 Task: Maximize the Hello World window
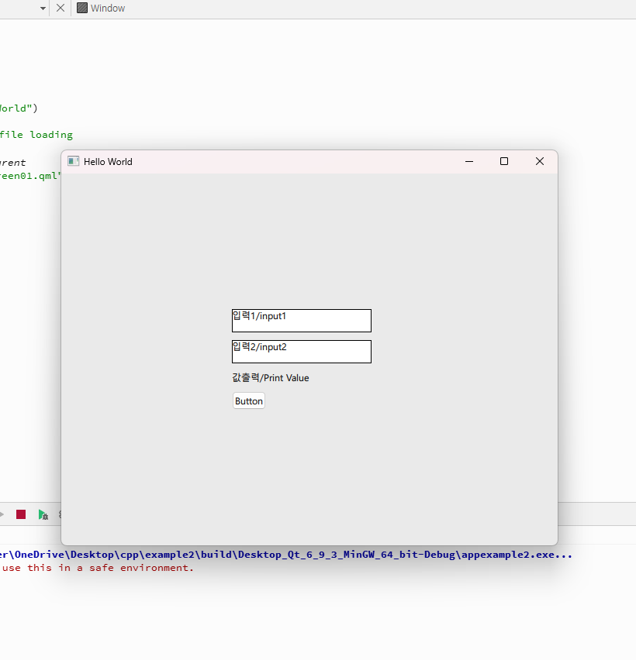pos(504,161)
